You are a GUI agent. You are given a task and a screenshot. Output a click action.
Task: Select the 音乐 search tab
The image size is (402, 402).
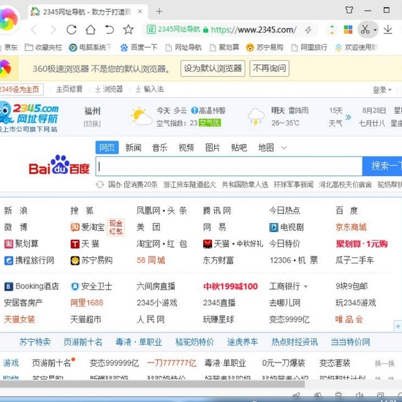159,148
